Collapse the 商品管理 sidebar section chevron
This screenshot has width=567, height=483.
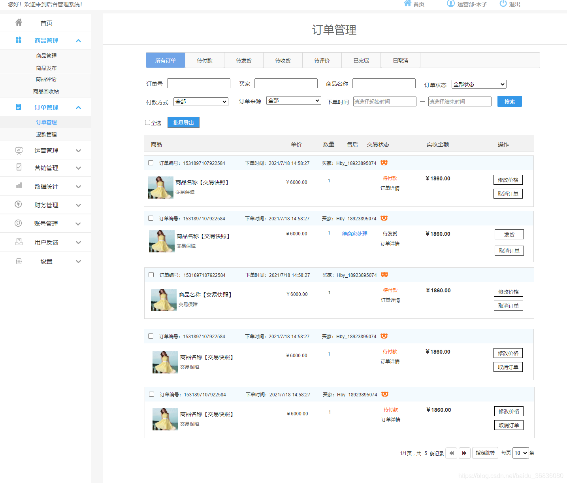[78, 40]
